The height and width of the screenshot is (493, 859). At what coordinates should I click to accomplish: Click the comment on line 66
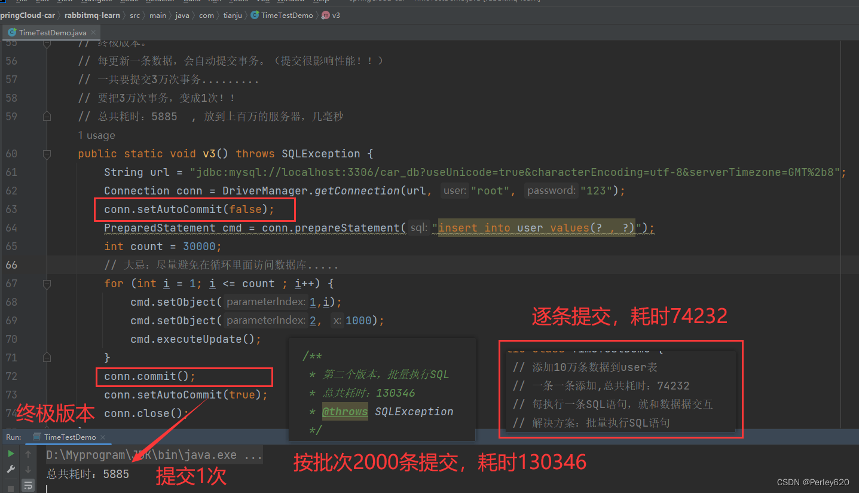pos(221,265)
